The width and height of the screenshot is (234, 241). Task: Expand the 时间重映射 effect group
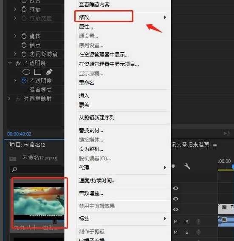[9, 99]
